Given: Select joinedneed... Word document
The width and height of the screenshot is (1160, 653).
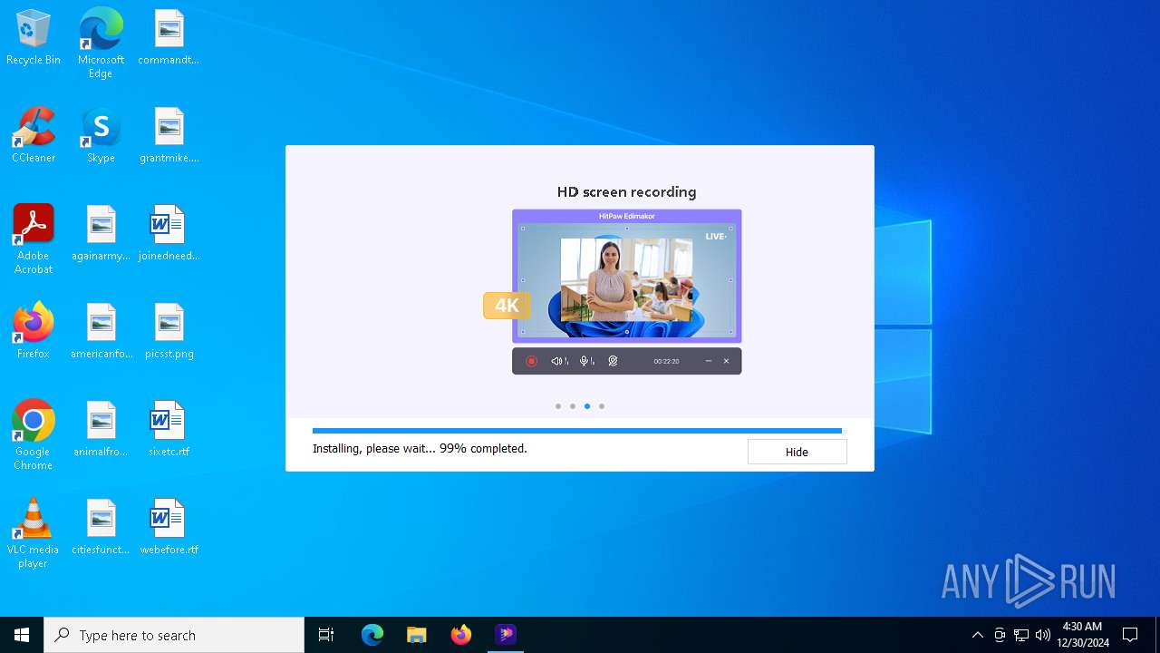Looking at the screenshot, I should tap(169, 234).
